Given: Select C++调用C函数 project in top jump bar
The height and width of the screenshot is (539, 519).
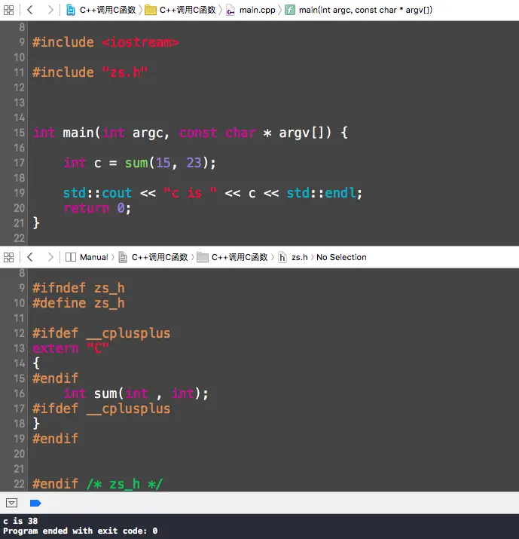Looking at the screenshot, I should [108, 10].
